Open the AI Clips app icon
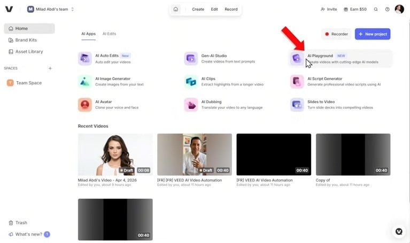 click(191, 82)
